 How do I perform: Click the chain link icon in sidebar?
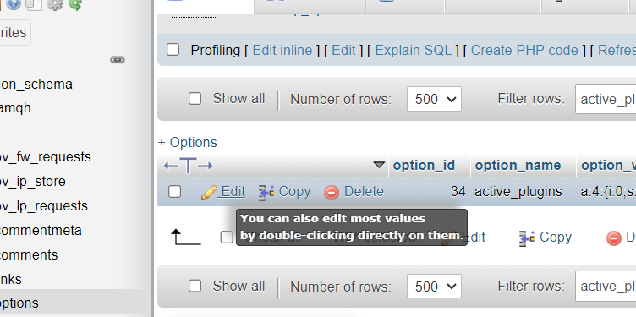118,60
